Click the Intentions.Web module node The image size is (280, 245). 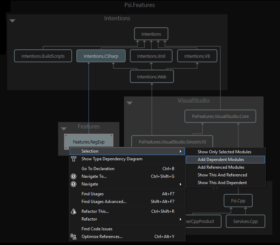tap(152, 77)
